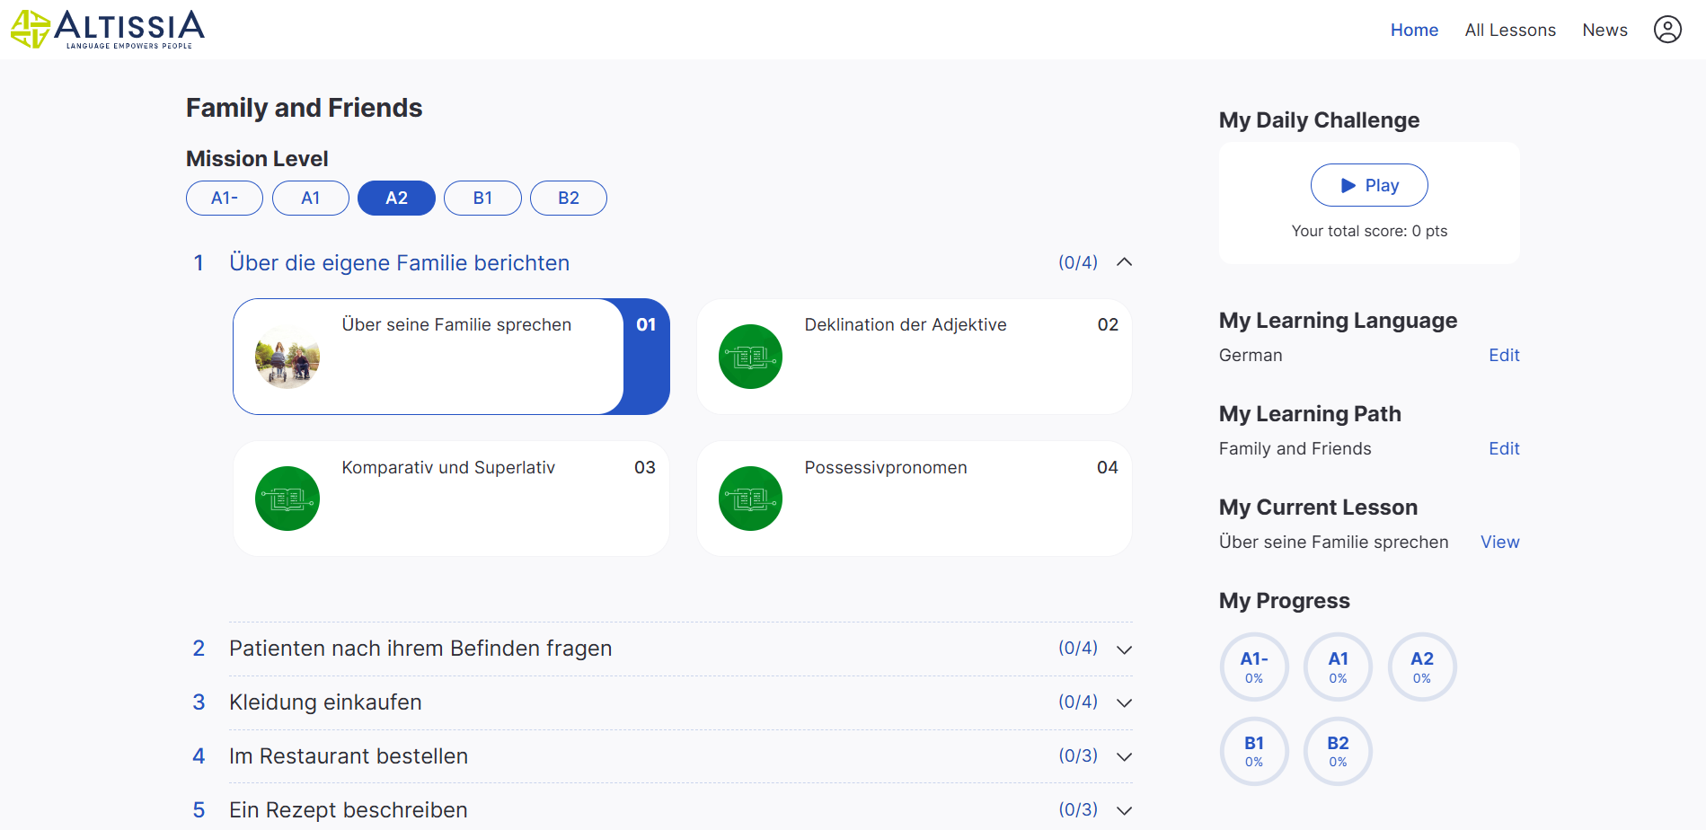This screenshot has width=1706, height=830.
Task: Expand Patienten nach ihrem Befinden fragen chevron
Action: tap(1124, 649)
